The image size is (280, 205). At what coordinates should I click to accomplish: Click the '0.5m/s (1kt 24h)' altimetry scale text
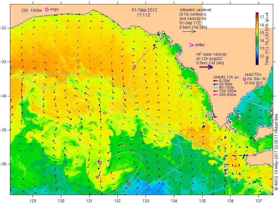coord(193,27)
